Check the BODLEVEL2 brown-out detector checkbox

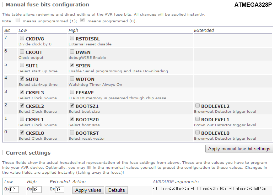198,106
